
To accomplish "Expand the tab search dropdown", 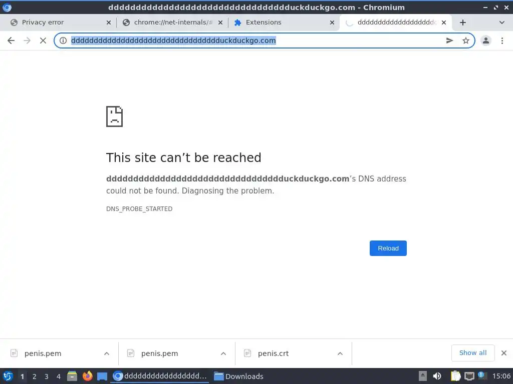I will click(x=502, y=22).
